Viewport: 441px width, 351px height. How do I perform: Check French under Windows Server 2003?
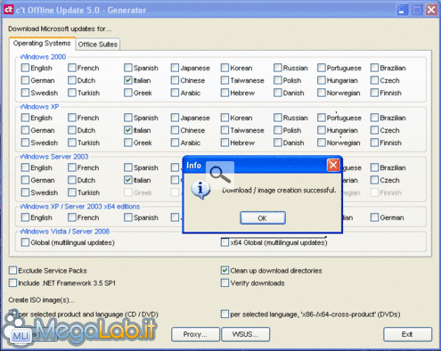pos(72,167)
